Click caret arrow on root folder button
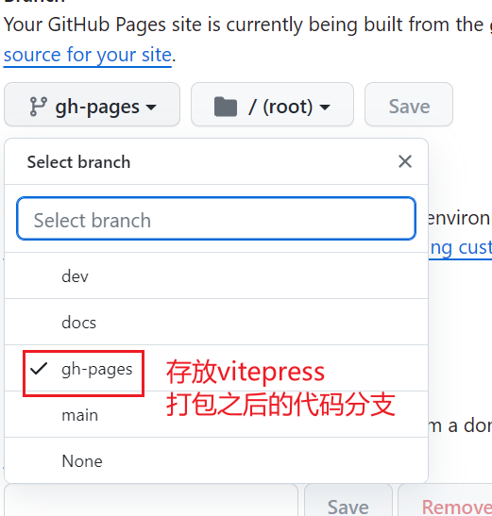Screen dimensions: 492x516 point(325,107)
